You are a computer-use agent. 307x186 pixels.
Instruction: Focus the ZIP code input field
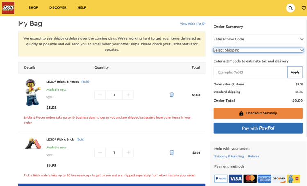(251, 72)
